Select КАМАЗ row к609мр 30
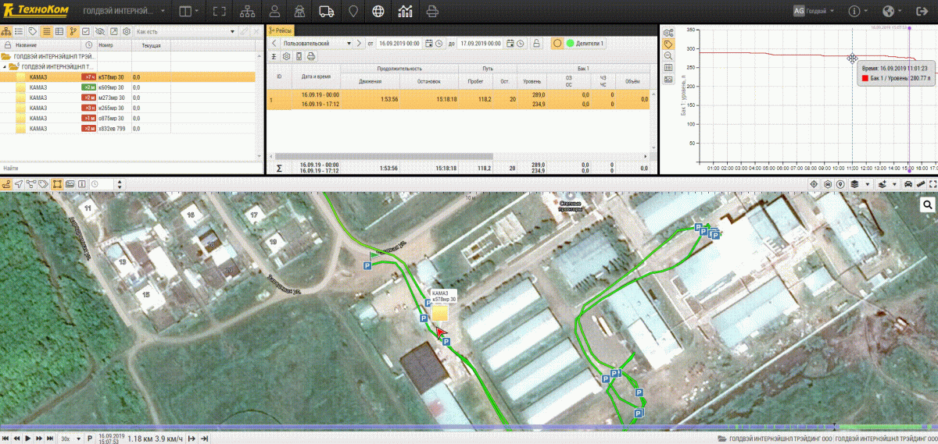The width and height of the screenshot is (938, 444). [127, 87]
